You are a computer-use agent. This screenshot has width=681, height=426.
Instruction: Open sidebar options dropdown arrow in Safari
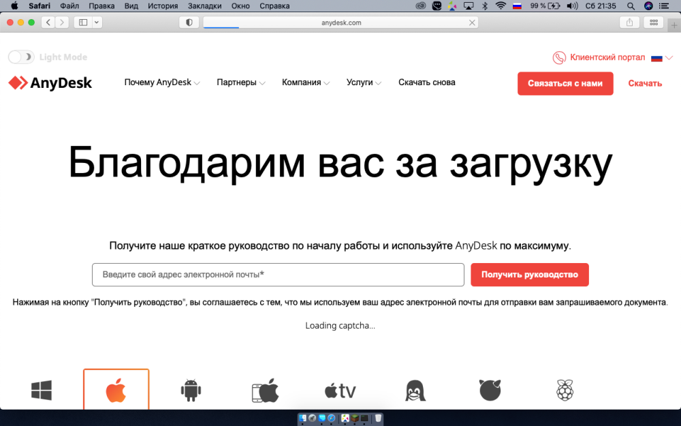click(97, 22)
